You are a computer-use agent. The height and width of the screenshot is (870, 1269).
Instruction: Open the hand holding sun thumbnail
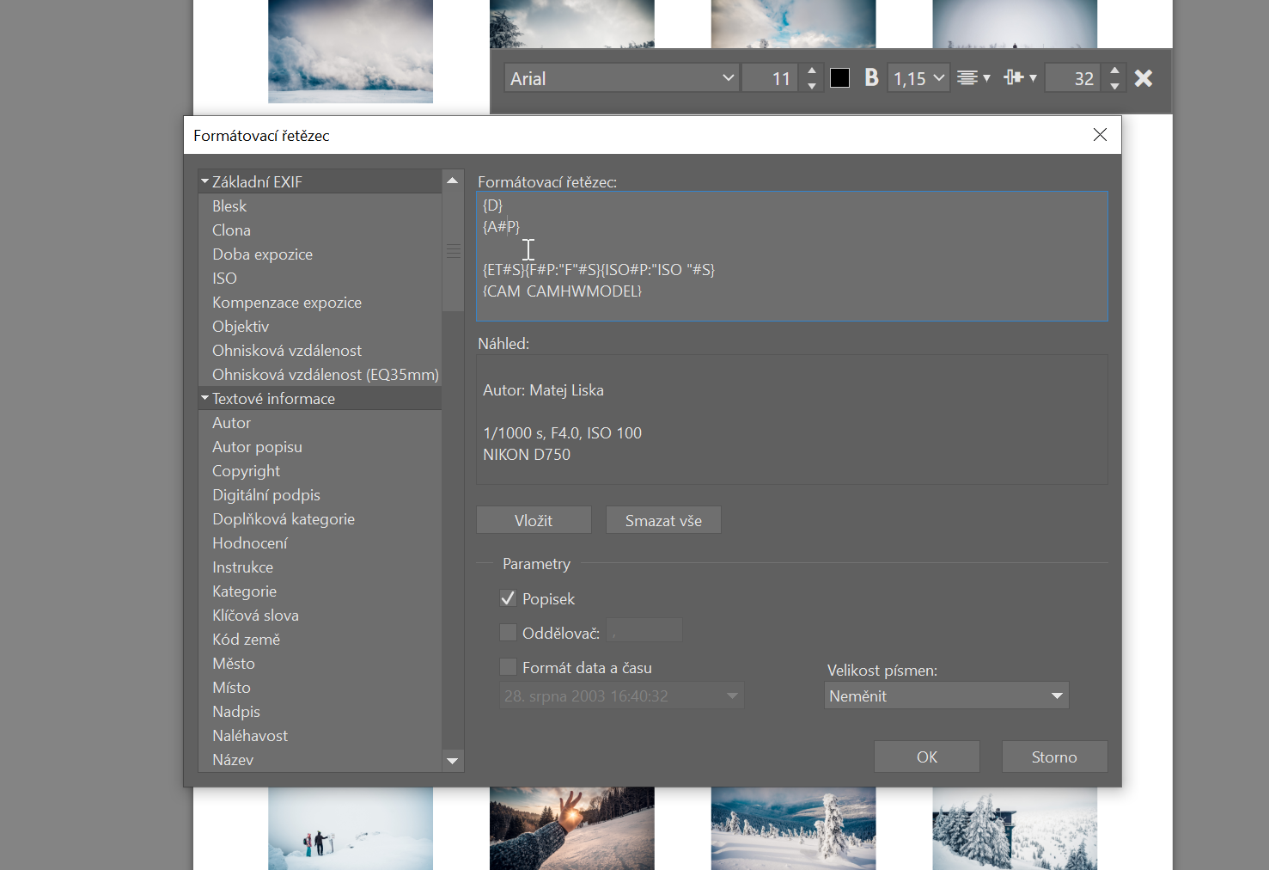572,829
